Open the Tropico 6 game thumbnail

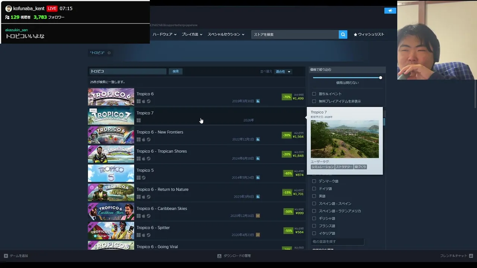coord(111,97)
